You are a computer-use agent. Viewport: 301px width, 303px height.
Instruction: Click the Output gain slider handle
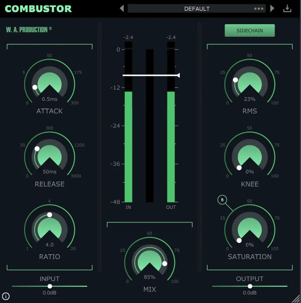click(x=250, y=286)
